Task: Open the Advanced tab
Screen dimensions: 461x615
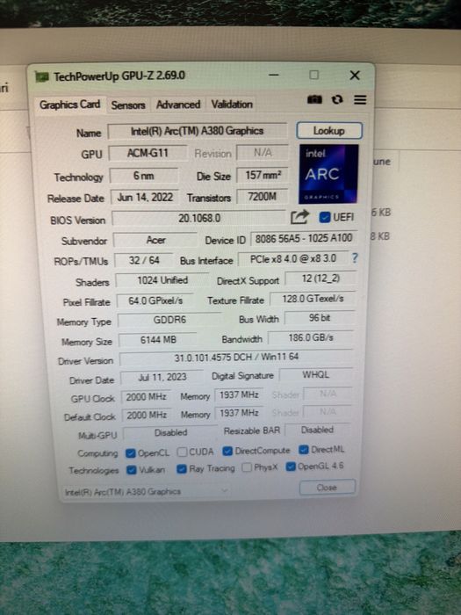Action: [178, 105]
